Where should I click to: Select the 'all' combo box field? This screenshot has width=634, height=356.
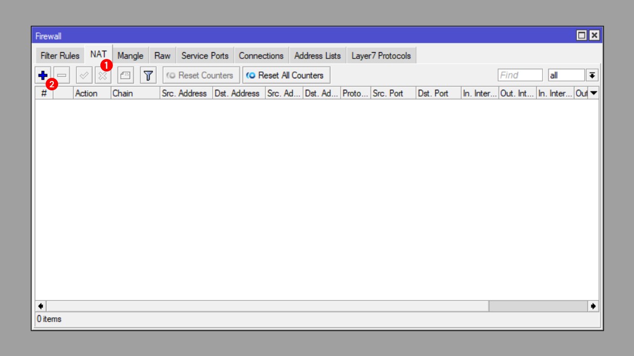pyautogui.click(x=566, y=75)
